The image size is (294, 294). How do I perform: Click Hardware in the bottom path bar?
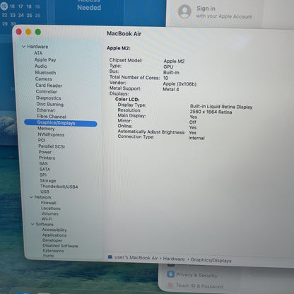pyautogui.click(x=174, y=259)
